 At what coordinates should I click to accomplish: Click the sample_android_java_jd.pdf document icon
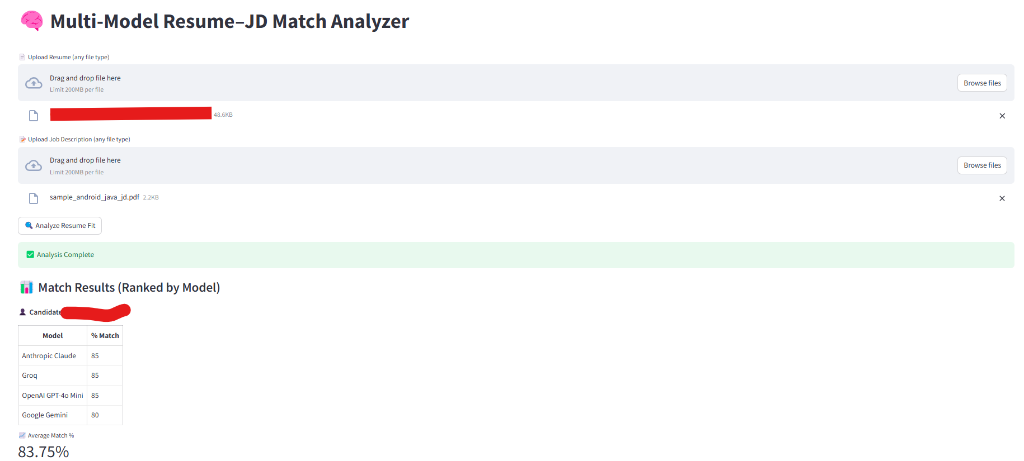pos(34,198)
